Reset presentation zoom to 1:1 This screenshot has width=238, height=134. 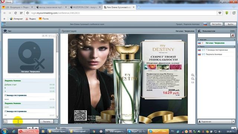(x=193, y=82)
